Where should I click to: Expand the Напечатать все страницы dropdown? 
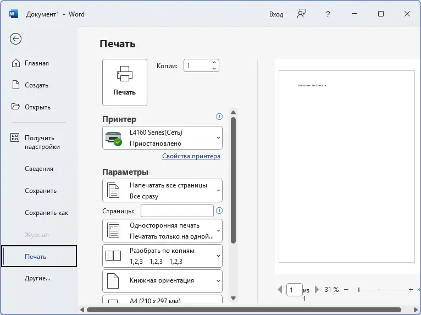(162, 190)
